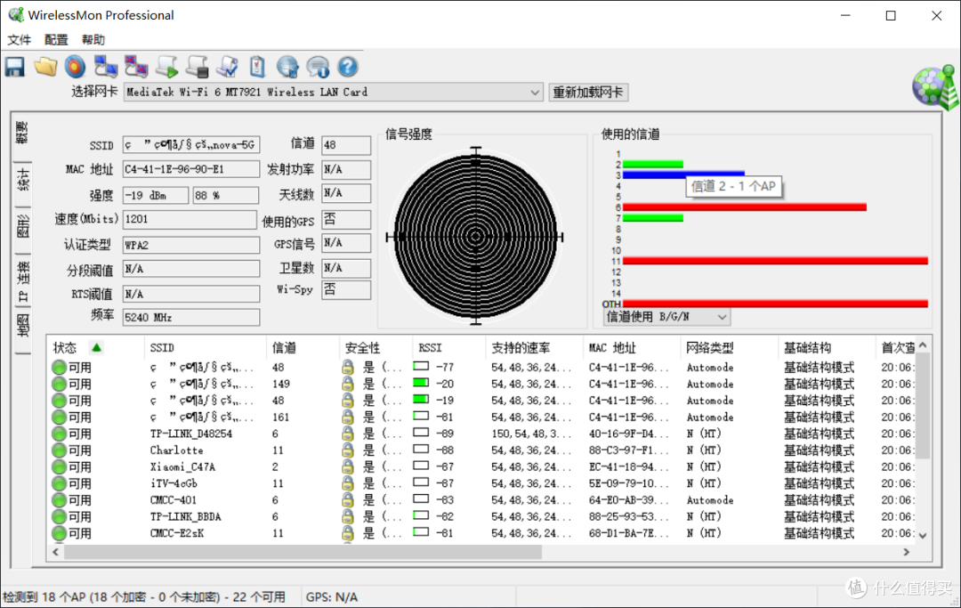961x608 pixels.
Task: Click the AP list vertical scrollbar down arrow
Action: 923,535
